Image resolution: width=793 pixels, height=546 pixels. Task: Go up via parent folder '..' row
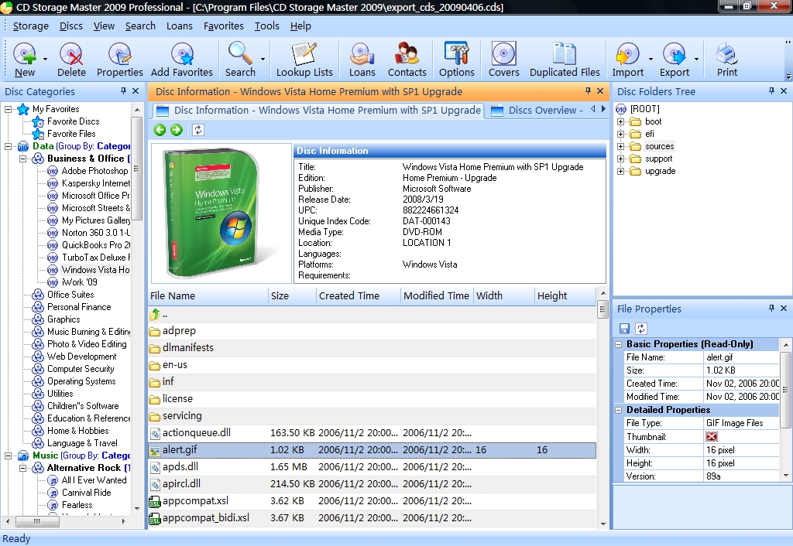pos(372,314)
